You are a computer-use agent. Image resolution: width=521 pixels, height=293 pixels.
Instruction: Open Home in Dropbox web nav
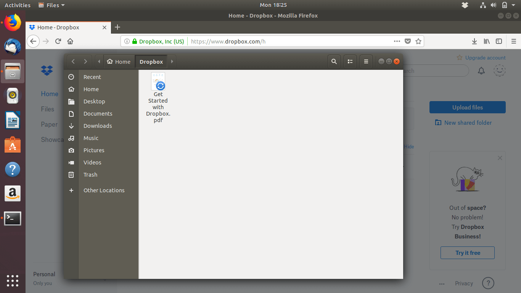(50, 94)
